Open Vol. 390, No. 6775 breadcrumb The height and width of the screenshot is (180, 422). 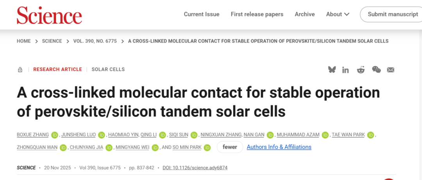click(95, 41)
